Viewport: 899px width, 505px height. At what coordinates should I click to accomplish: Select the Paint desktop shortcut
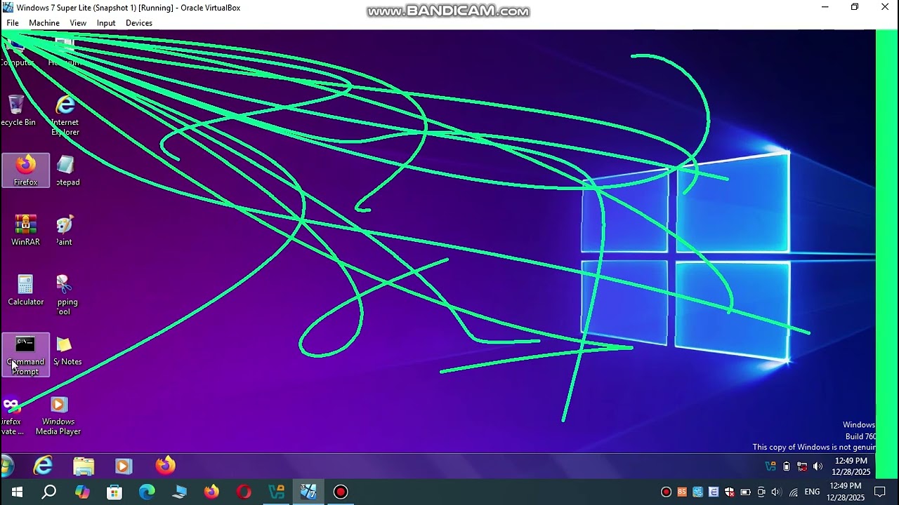(x=65, y=230)
